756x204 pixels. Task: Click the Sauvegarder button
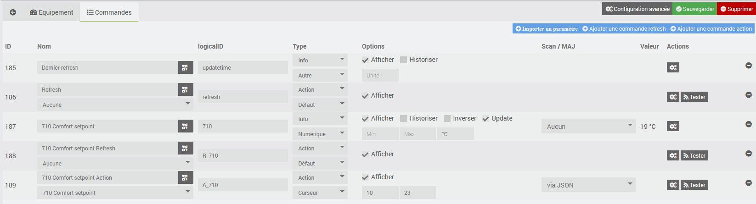click(694, 9)
